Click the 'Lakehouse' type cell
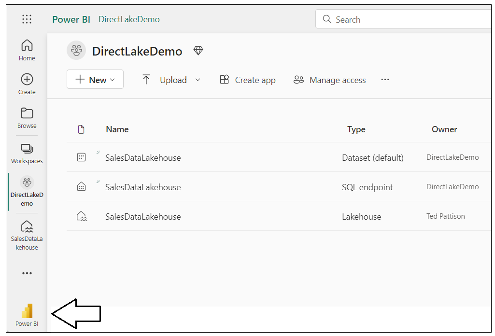 [x=362, y=217]
